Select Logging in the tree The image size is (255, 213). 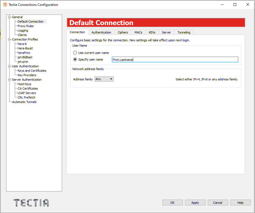[23, 30]
